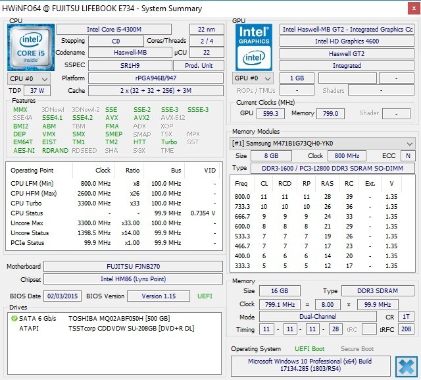The width and height of the screenshot is (421, 380).
Task: Select the Uncore Status row
Action: coord(114,233)
